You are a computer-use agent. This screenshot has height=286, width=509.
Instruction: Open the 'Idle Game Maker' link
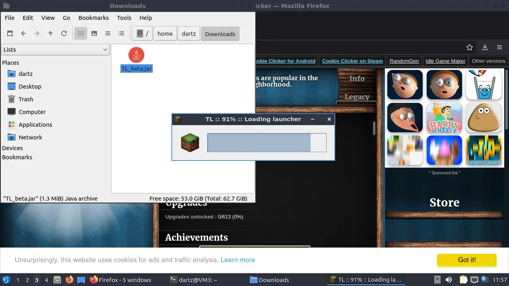point(445,61)
